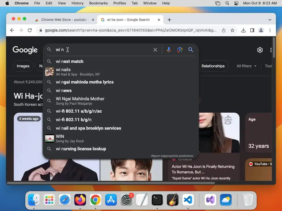282x211 pixels.
Task: Pick 'wi nursing license lookup' suggestion
Action: 121,149
